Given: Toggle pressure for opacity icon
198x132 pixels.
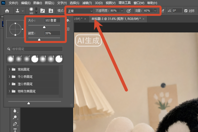Looking at the screenshot, I should point(129,11).
